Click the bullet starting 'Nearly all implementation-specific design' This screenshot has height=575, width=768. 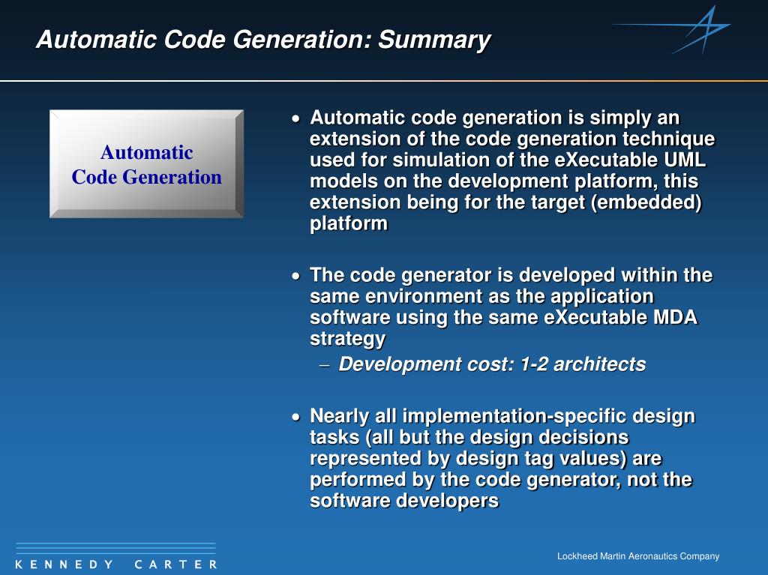[x=502, y=459]
